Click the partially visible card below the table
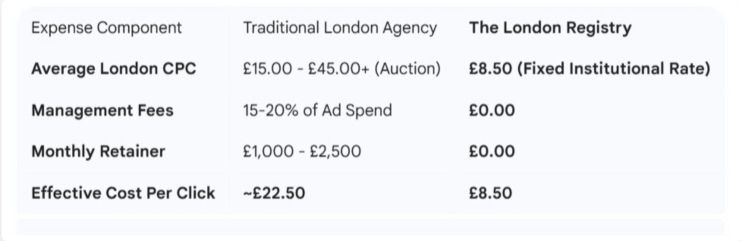 [370, 227]
